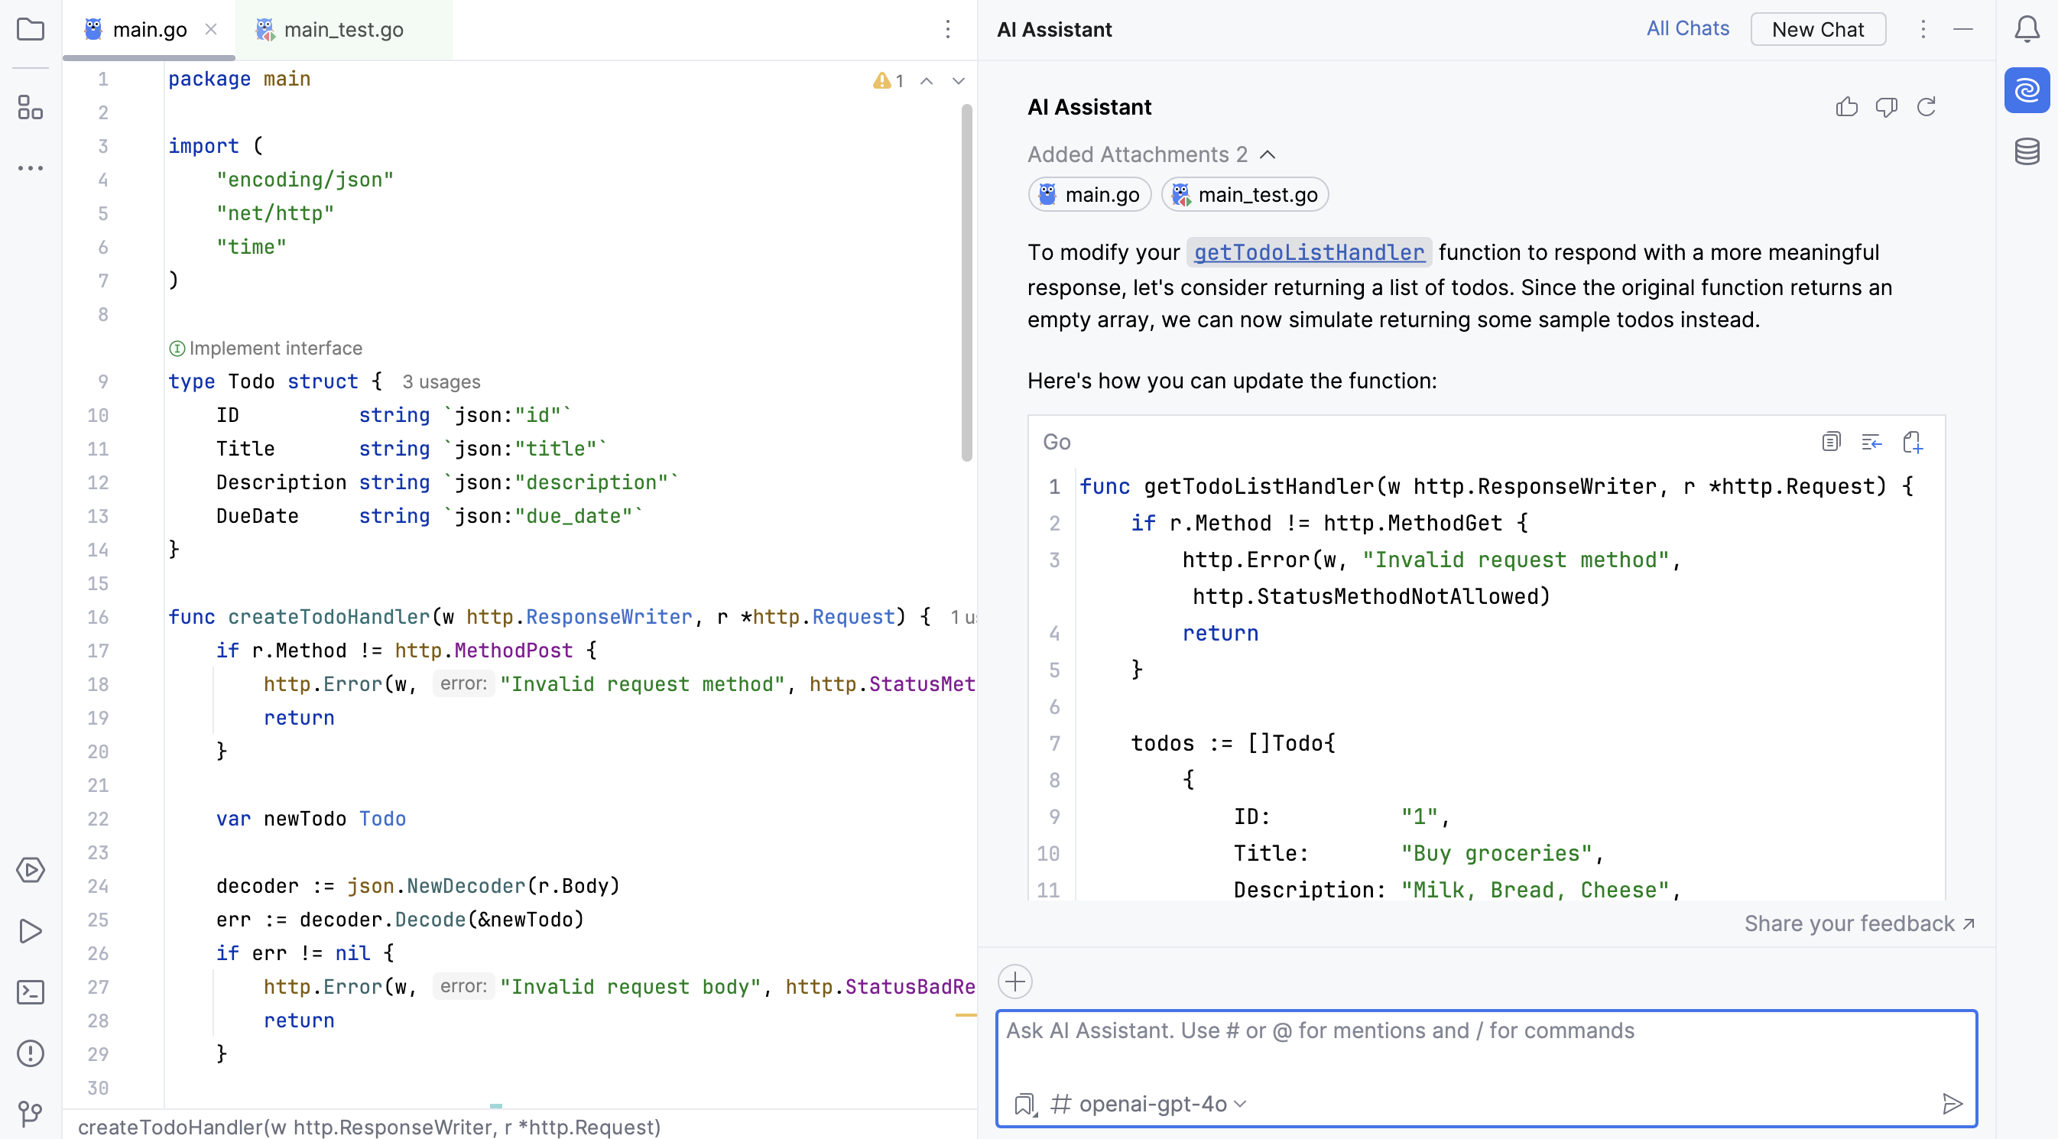2058x1139 pixels.
Task: Collapse the Added Attachments section
Action: (1268, 154)
